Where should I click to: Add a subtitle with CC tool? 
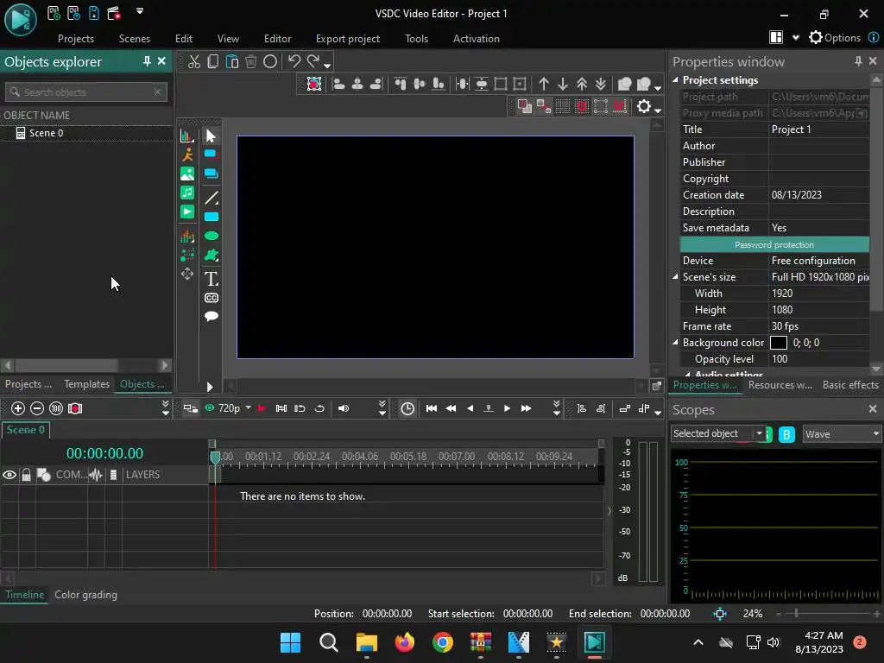211,298
